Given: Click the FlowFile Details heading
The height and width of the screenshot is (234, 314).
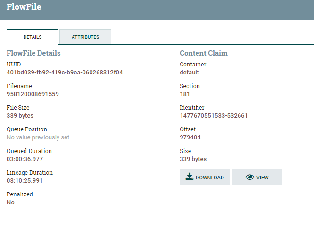Looking at the screenshot, I should [x=33, y=53].
